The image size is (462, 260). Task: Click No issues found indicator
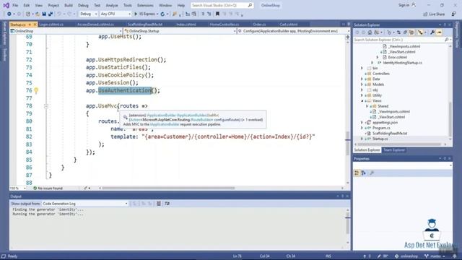tap(48, 188)
